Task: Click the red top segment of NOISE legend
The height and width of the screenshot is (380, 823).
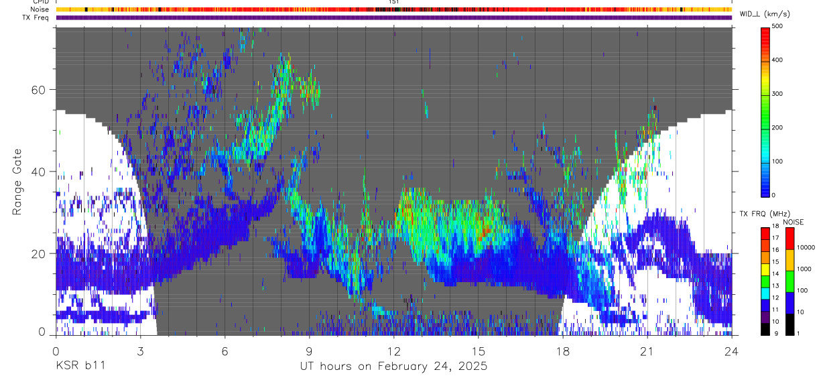Action: point(790,239)
